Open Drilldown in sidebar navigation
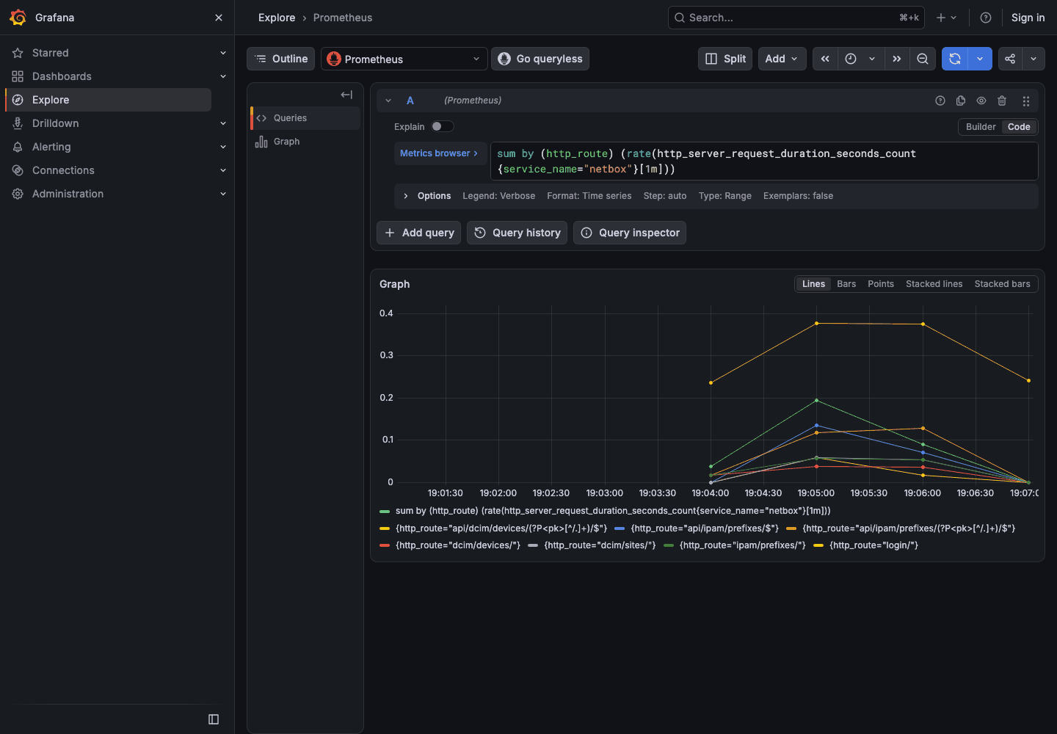1057x734 pixels. click(x=55, y=123)
